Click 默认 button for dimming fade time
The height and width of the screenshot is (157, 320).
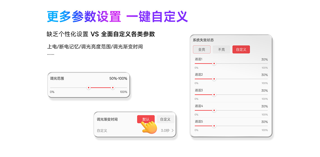[146, 119]
